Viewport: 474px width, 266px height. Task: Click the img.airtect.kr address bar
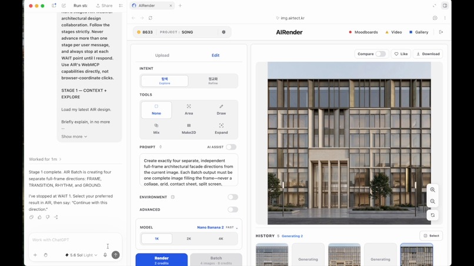pos(290,18)
